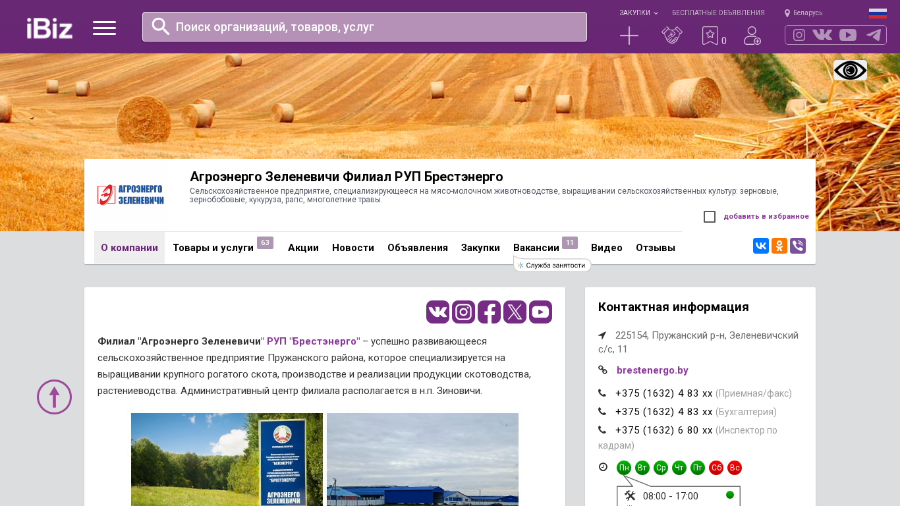The image size is (900, 506).
Task: Open the blue farm buildings photo thumbnail
Action: [x=422, y=459]
